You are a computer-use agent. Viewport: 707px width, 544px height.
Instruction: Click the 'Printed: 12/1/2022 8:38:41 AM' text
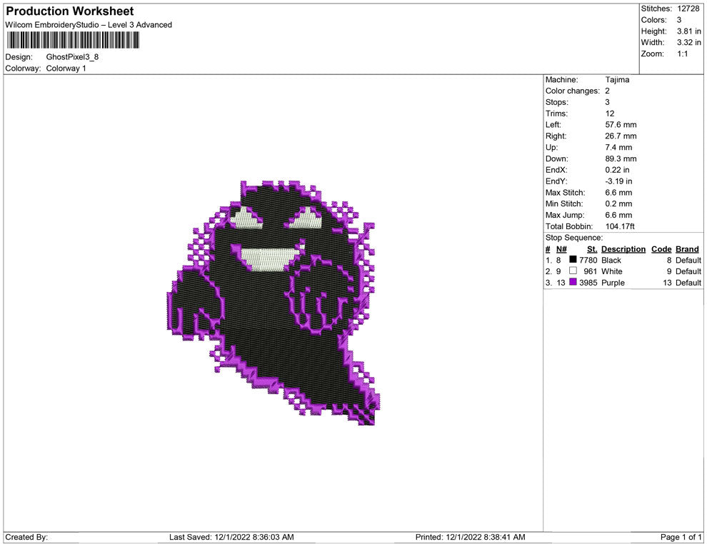click(x=471, y=537)
